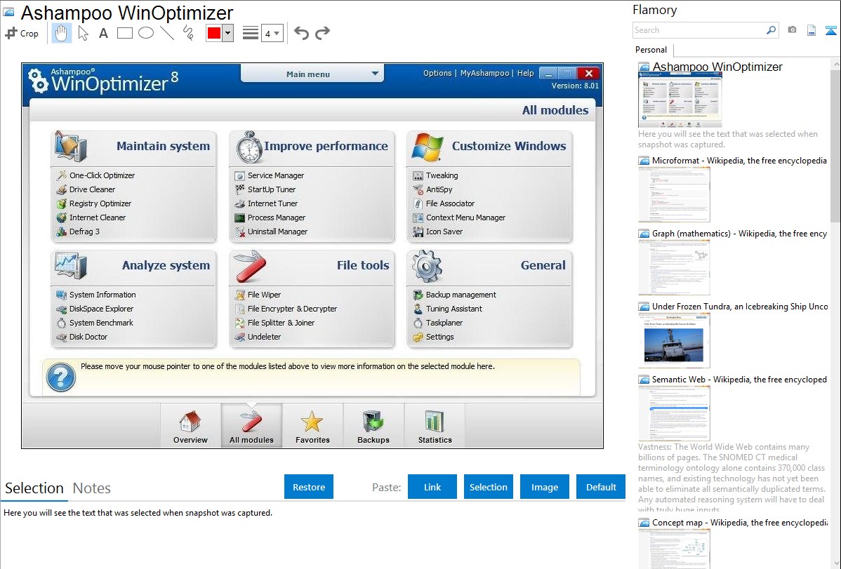Switch to the Backups tab
The height and width of the screenshot is (569, 841).
(373, 427)
